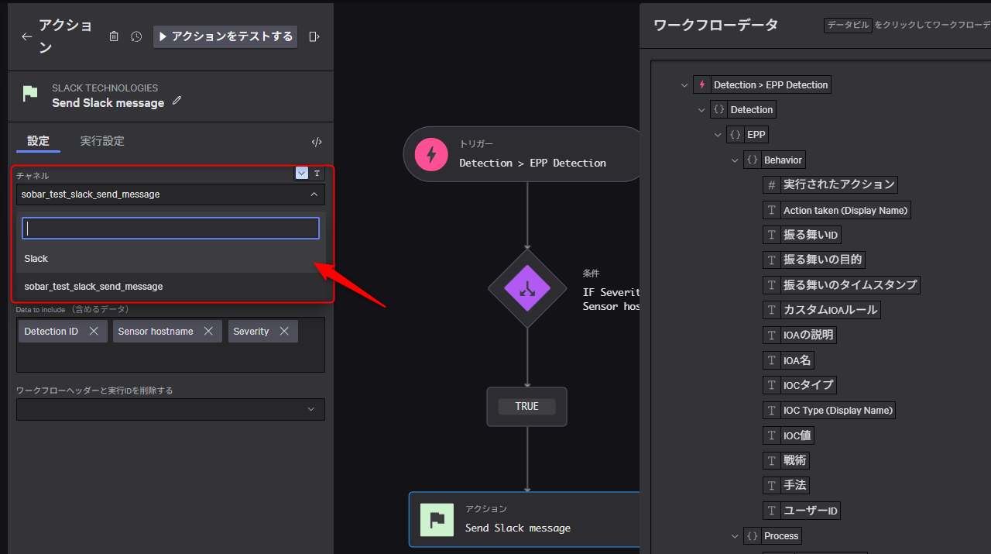Image resolution: width=991 pixels, height=554 pixels.
Task: Click the T icon beside ユーザーID
Action: (771, 511)
